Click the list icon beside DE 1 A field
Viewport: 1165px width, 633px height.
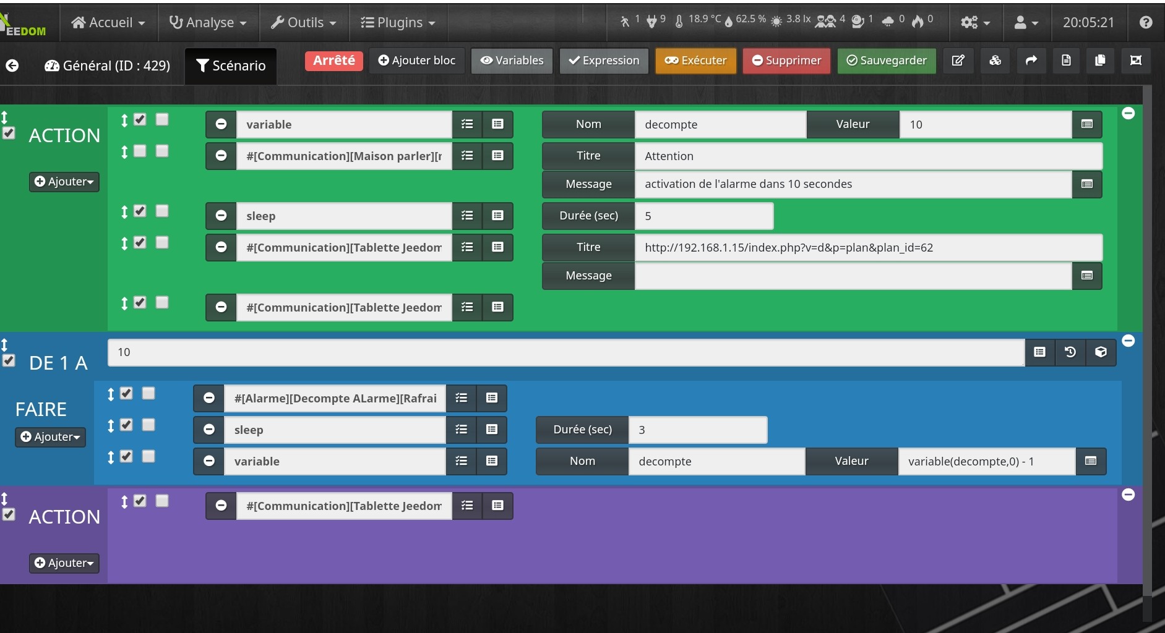[x=1040, y=352]
